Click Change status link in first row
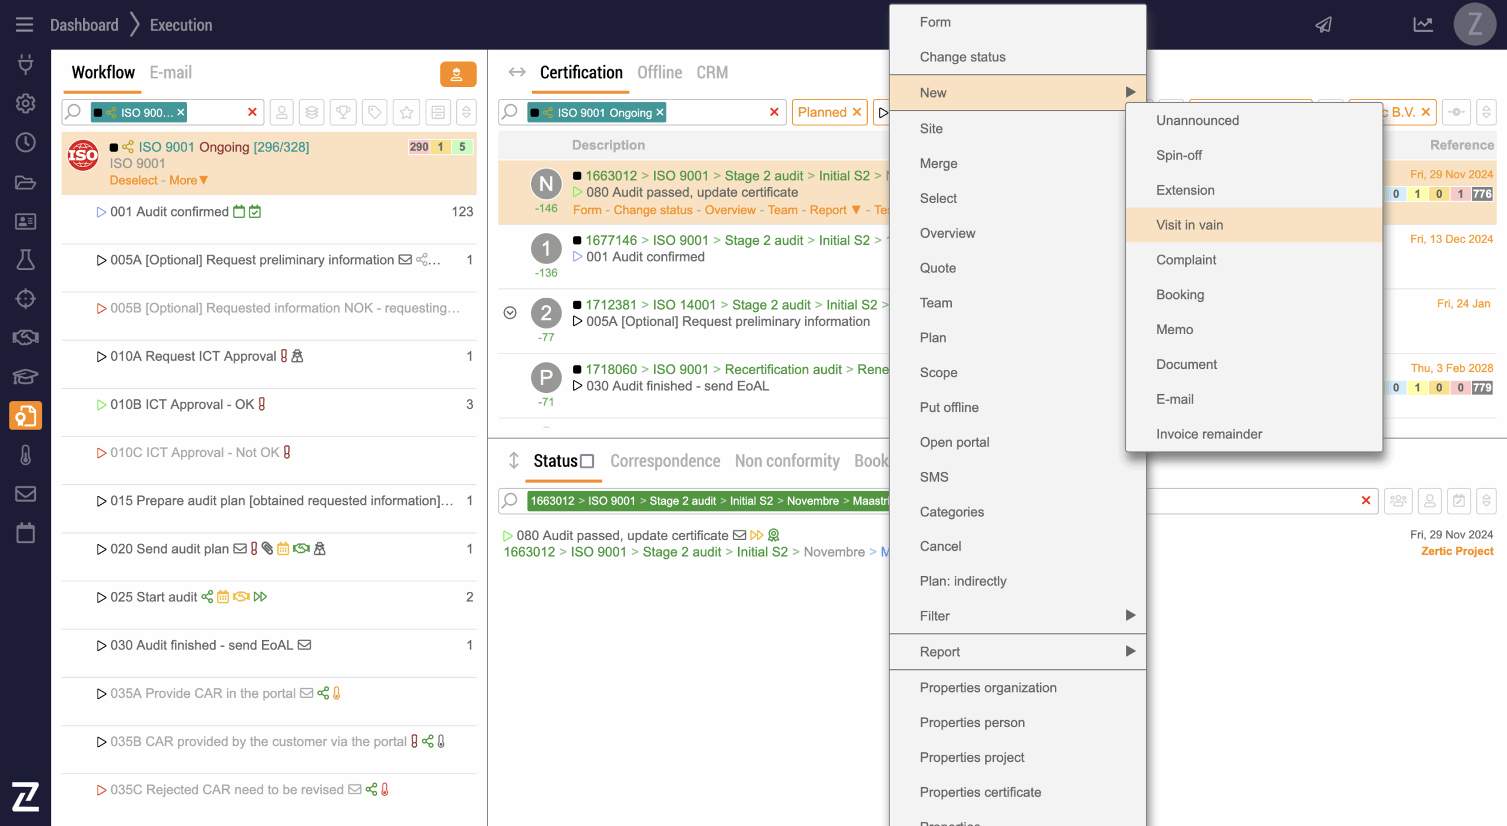The width and height of the screenshot is (1507, 826). (653, 210)
